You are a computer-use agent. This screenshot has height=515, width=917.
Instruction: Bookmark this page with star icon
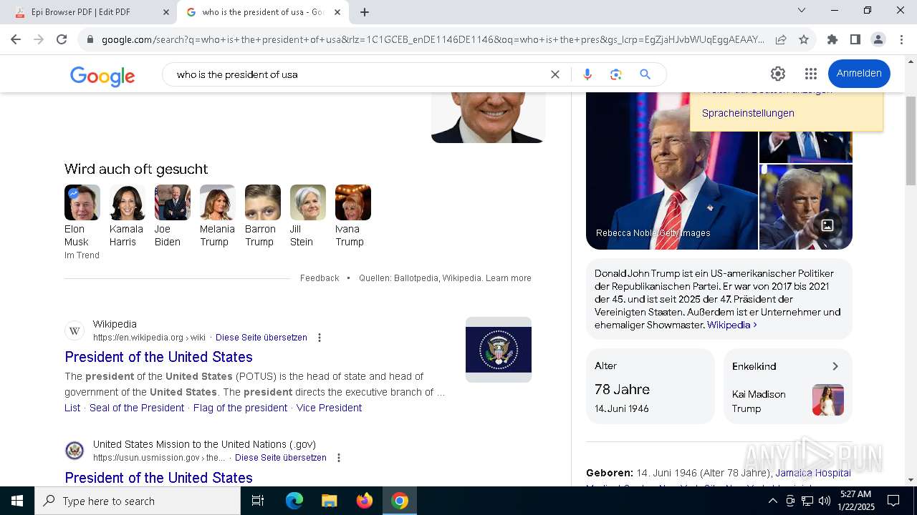(804, 39)
